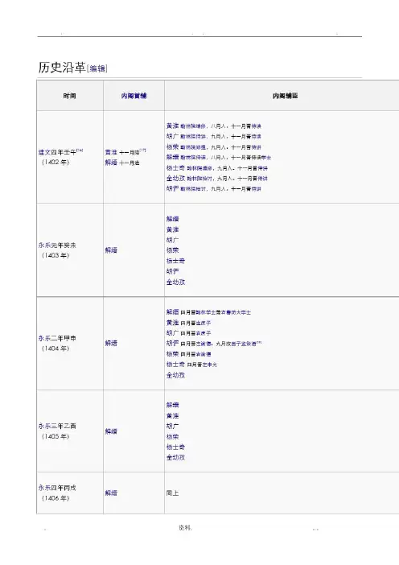Open the 永乐四年丙戌 year link

pos(57,488)
